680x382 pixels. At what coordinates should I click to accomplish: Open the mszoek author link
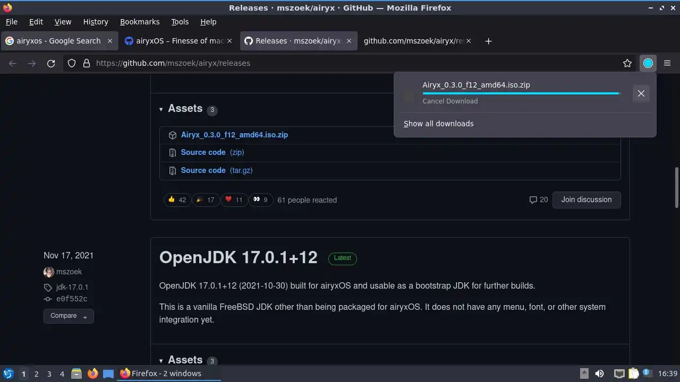point(69,272)
